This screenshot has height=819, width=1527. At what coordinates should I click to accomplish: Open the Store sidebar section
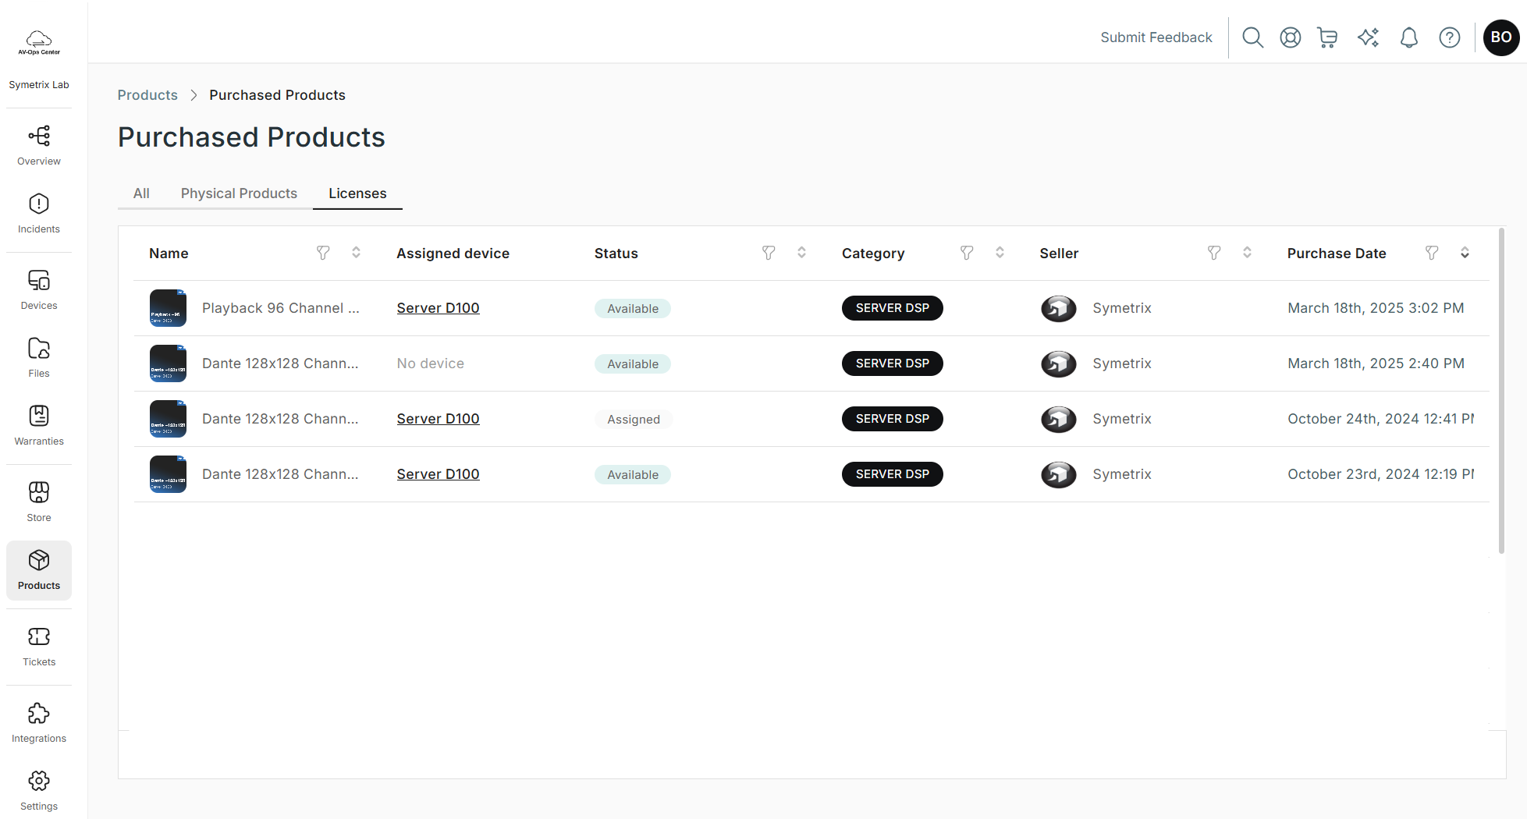click(x=39, y=502)
